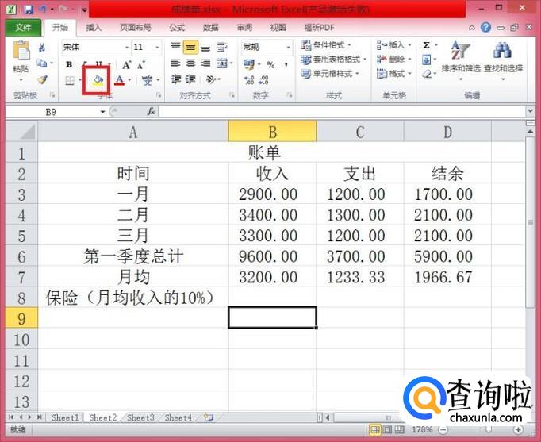This screenshot has height=442, width=541.
Task: Open Customize Quick Access Toolbar dropdown
Action: (85, 10)
